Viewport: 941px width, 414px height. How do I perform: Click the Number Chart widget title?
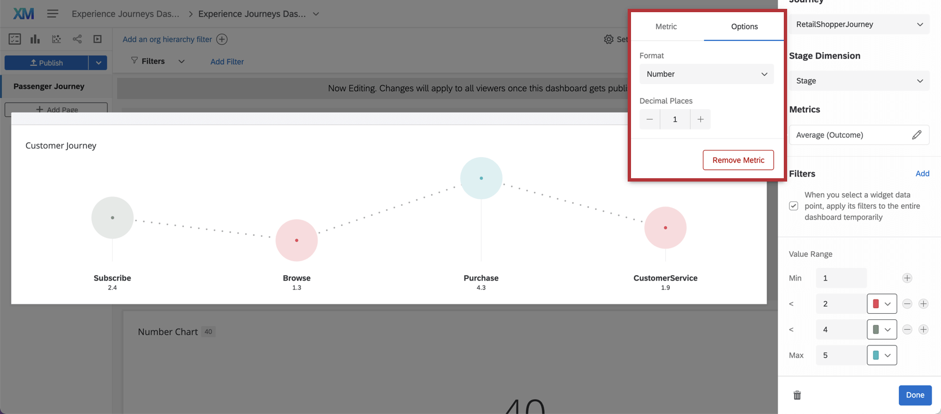[168, 332]
